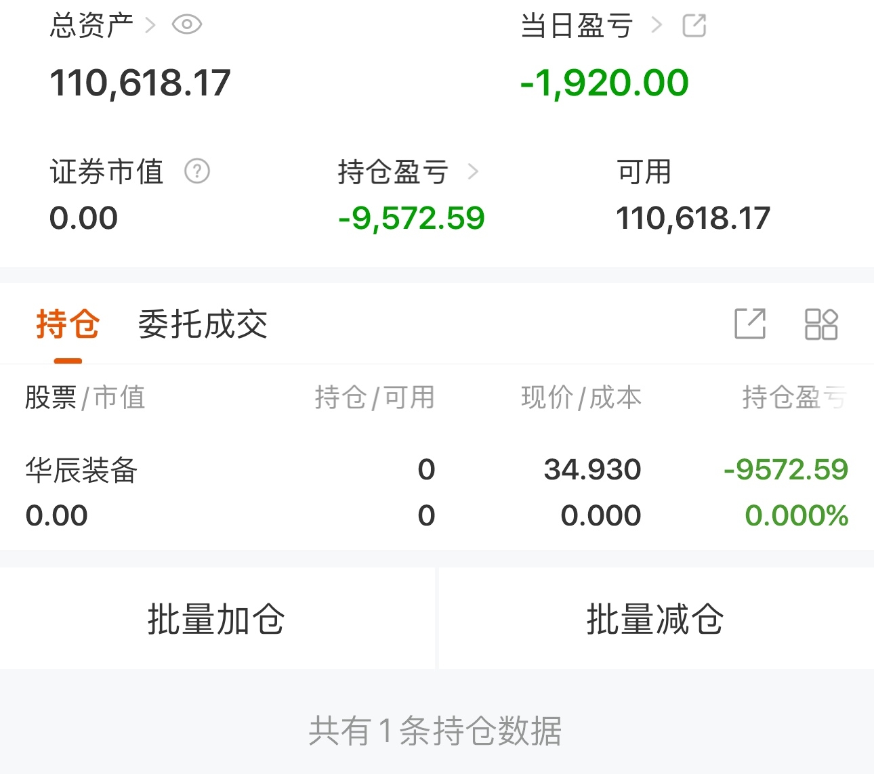
Task: Click the 共有1条持仓数据 footer text
Action: point(435,731)
